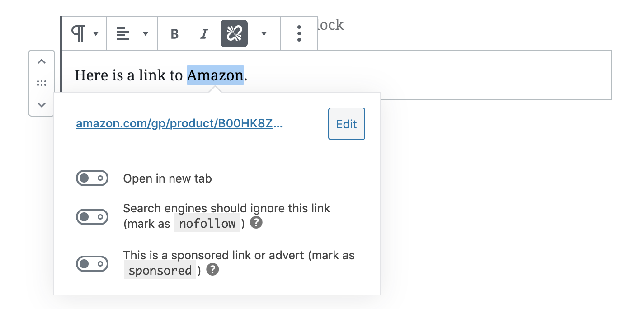Click the Edit link button

pyautogui.click(x=347, y=124)
